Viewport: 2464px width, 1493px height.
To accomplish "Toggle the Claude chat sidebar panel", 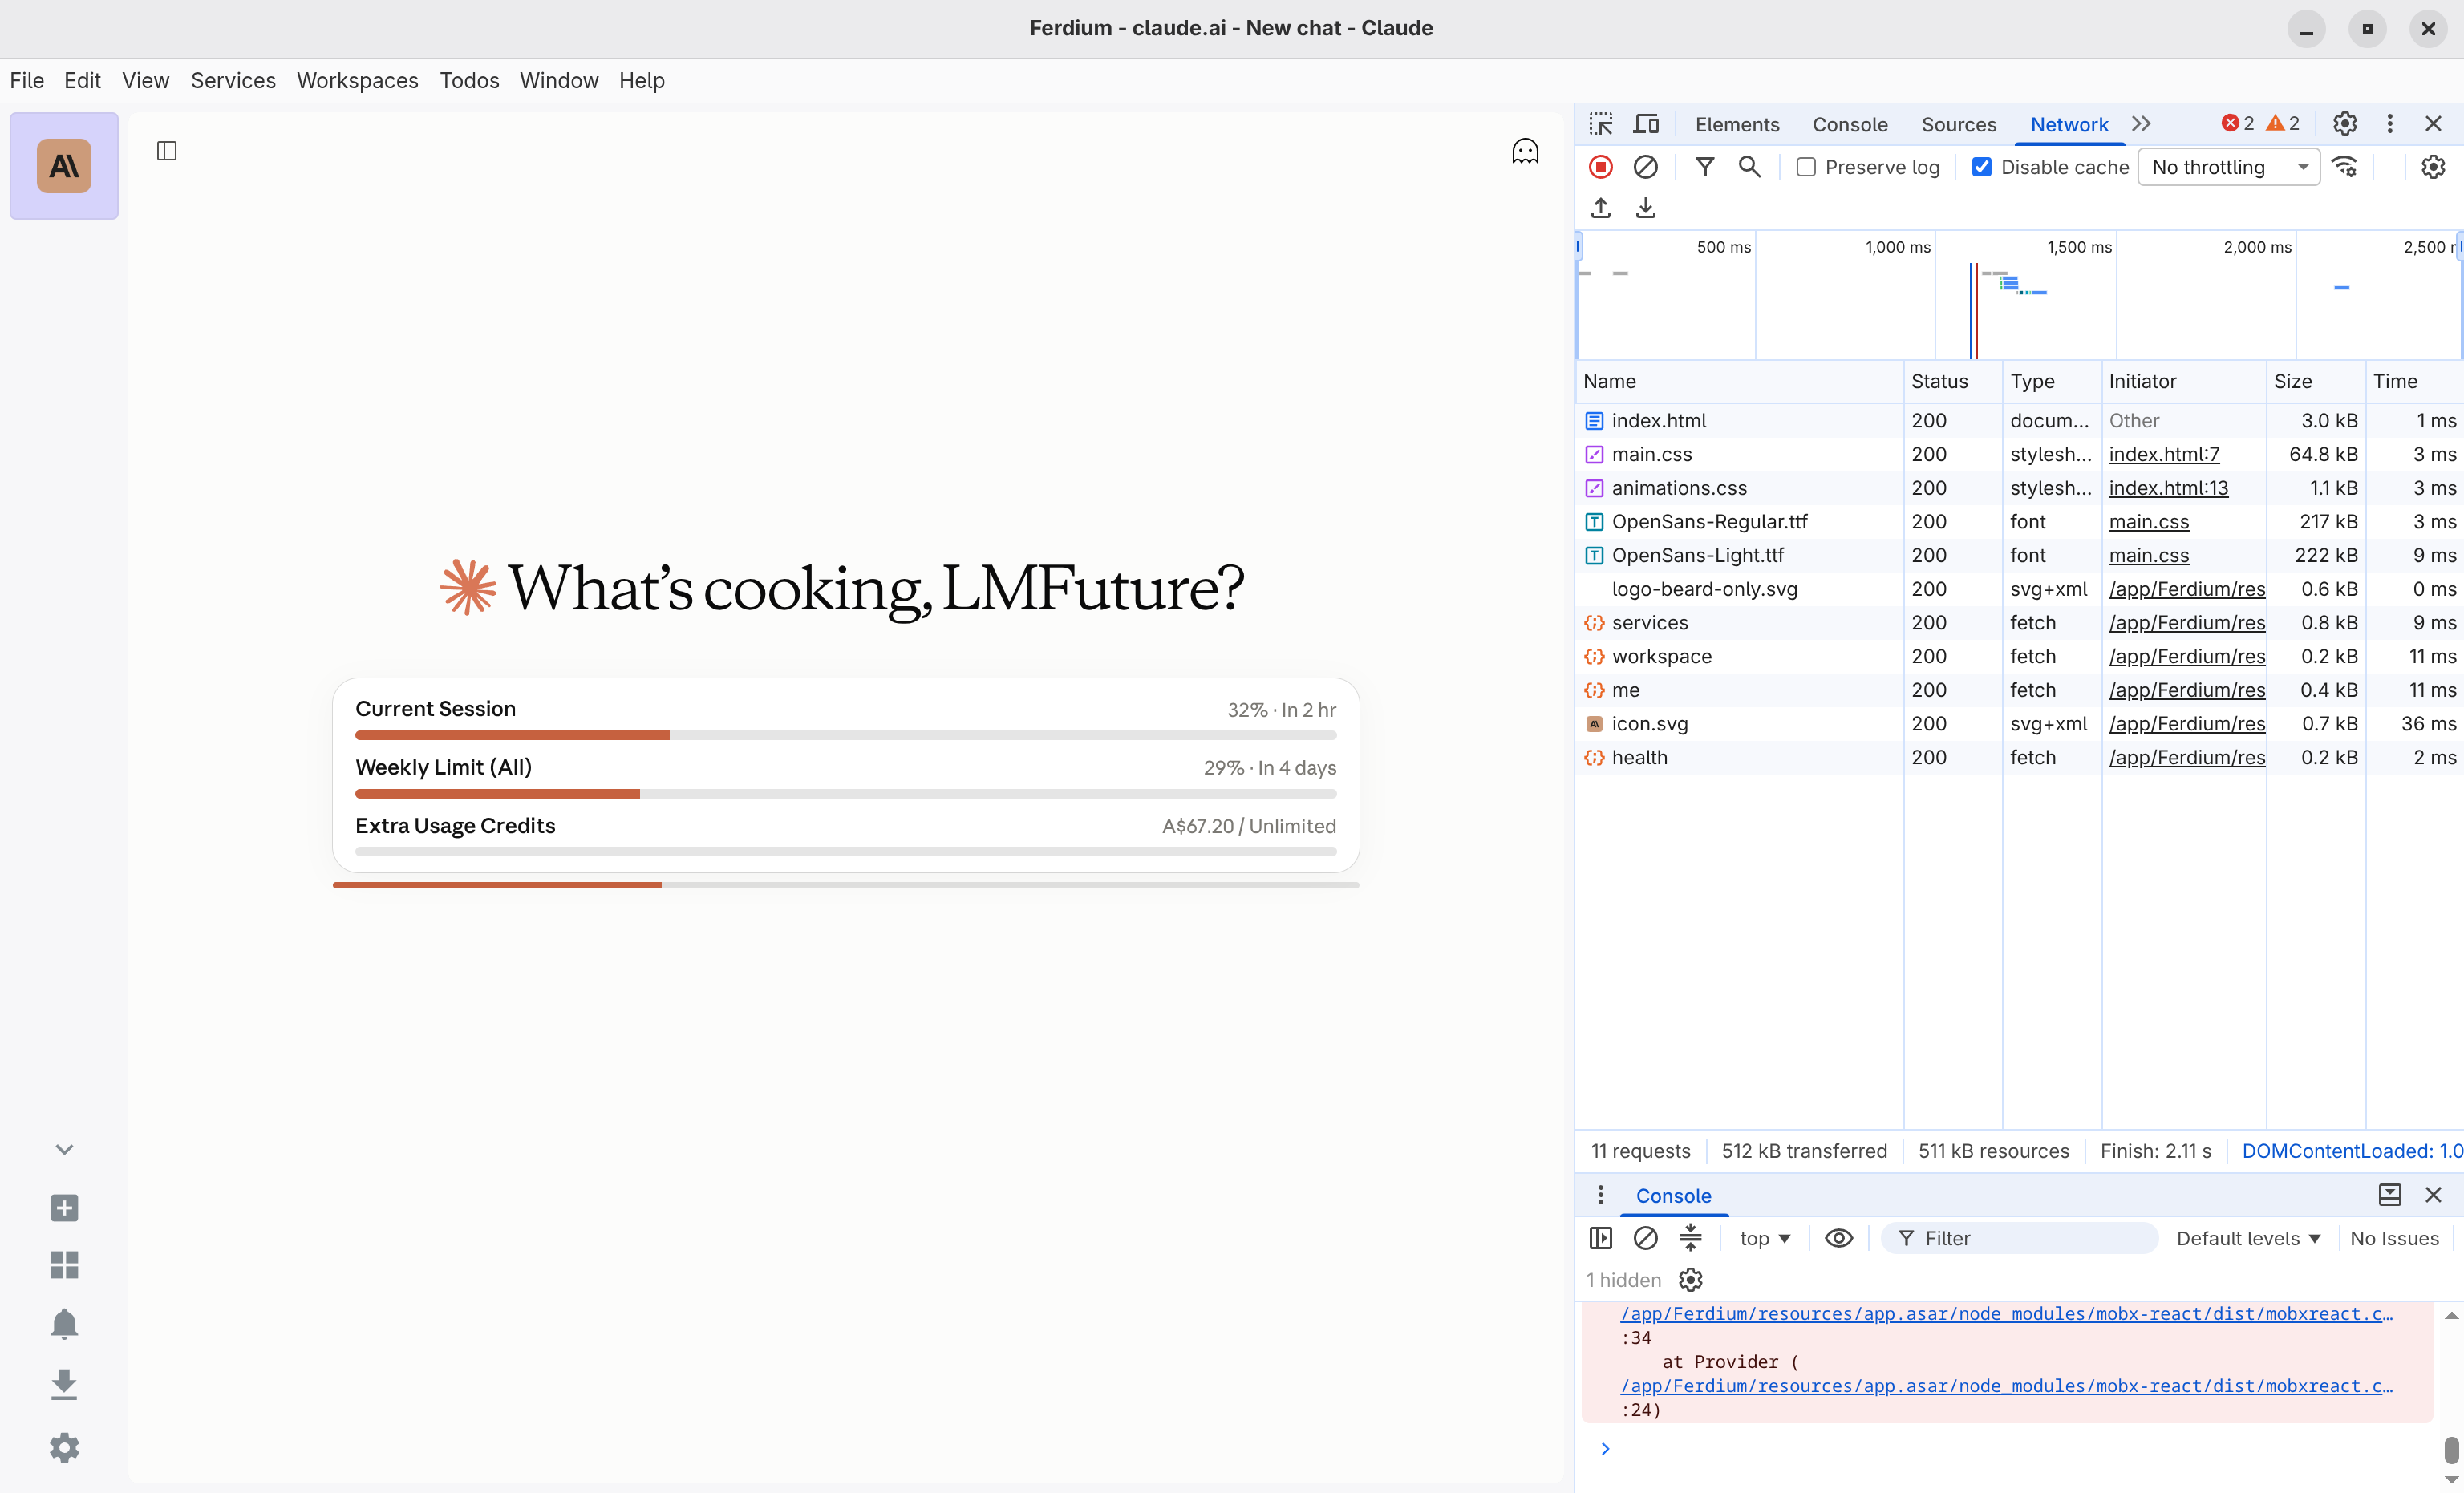I will coord(167,151).
